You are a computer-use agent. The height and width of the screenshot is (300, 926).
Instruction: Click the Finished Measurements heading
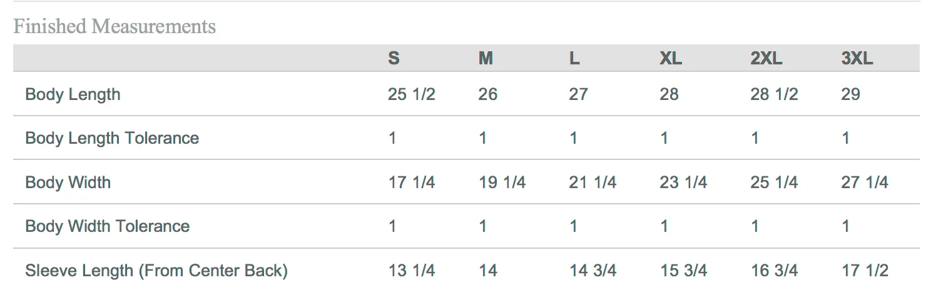tap(114, 26)
